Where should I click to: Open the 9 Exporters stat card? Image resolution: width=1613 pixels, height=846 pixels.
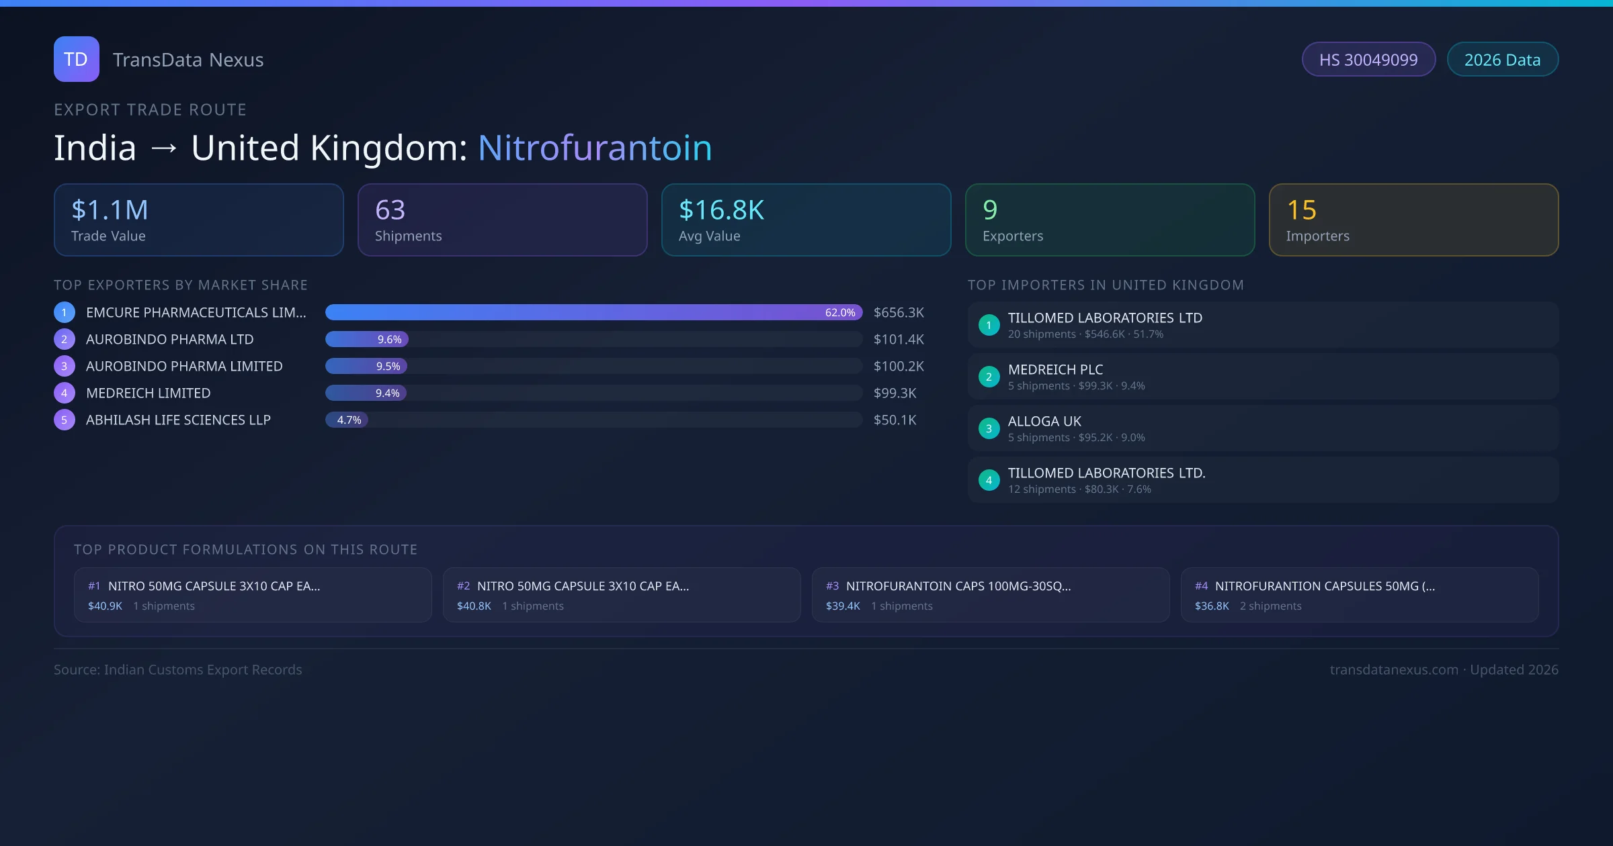pos(1110,220)
